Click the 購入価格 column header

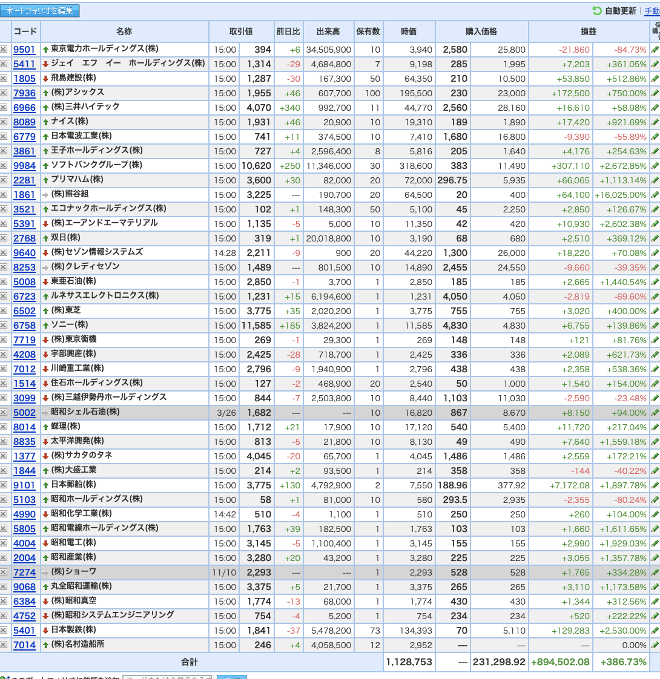click(x=481, y=31)
